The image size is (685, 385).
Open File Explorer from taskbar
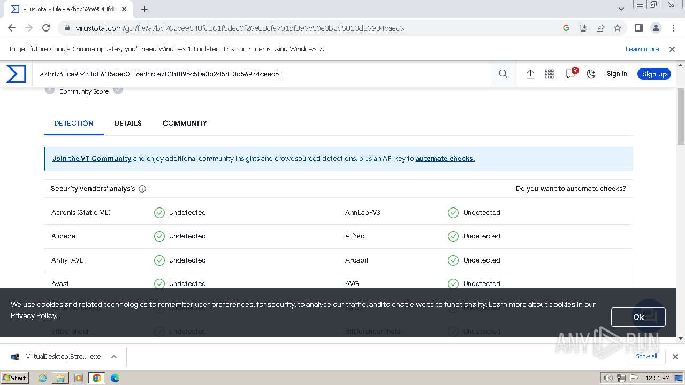click(60, 378)
